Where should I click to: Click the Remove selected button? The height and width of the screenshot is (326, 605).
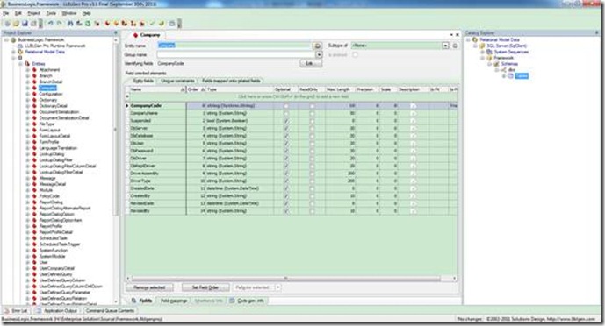pyautogui.click(x=149, y=287)
